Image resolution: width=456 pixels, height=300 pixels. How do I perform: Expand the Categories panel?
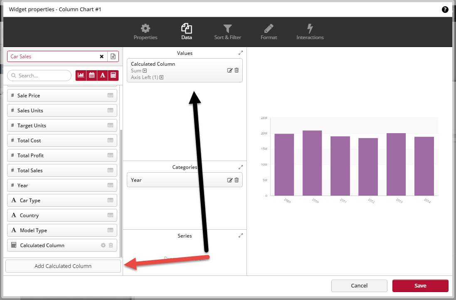[x=241, y=166]
